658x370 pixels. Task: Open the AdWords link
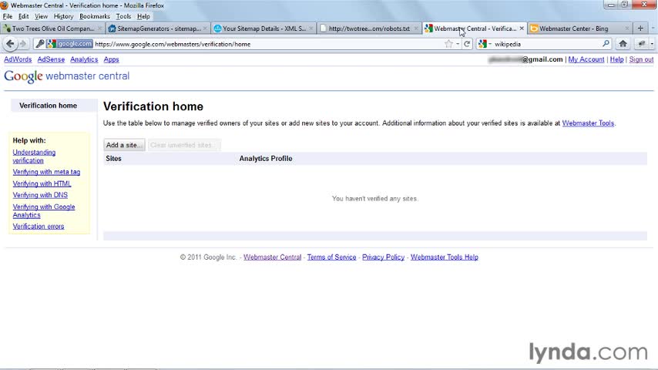[x=18, y=59]
